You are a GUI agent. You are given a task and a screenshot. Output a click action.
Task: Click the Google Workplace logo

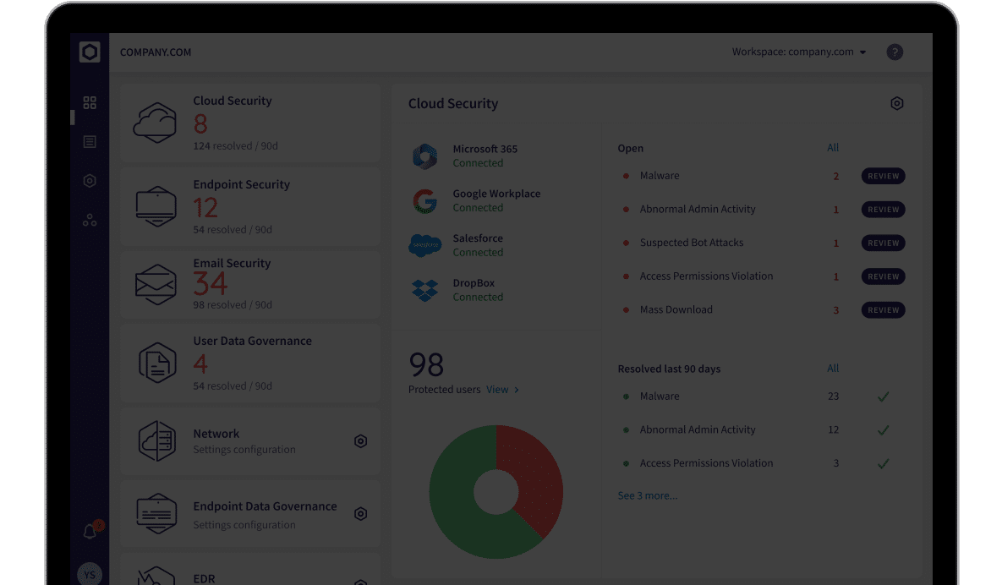point(425,200)
